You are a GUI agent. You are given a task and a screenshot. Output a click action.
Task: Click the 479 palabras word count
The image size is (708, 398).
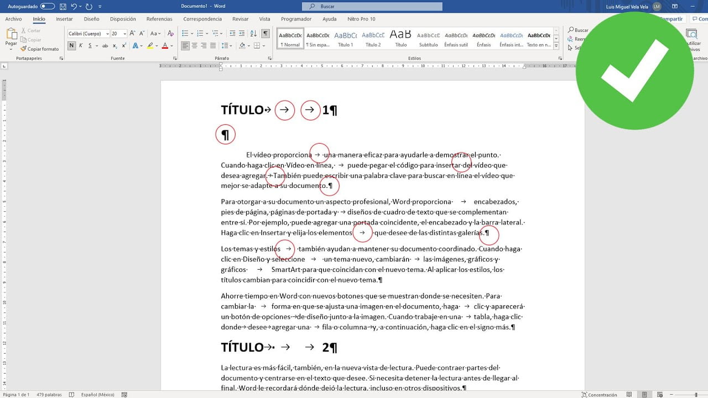tap(50, 395)
